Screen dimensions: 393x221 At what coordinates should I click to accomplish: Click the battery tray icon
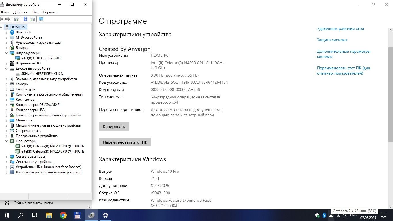(x=331, y=215)
